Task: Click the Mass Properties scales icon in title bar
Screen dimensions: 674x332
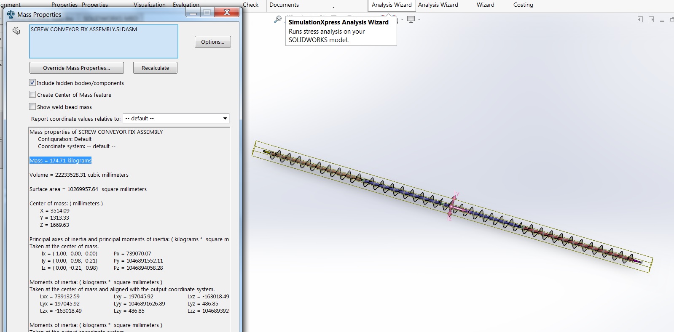Action: [x=11, y=14]
